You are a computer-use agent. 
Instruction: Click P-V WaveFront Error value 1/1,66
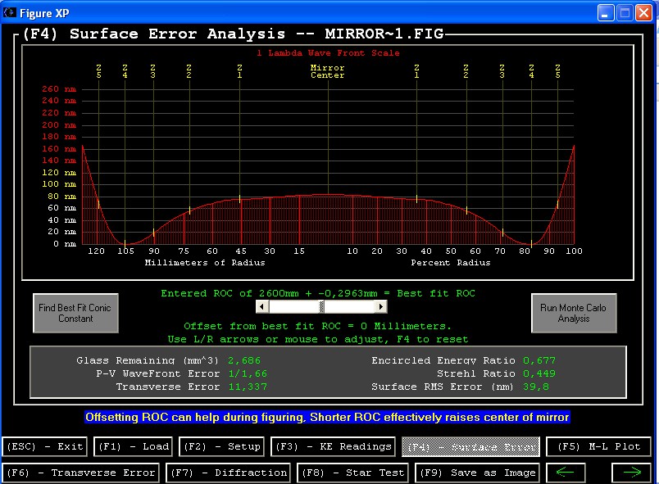click(248, 373)
